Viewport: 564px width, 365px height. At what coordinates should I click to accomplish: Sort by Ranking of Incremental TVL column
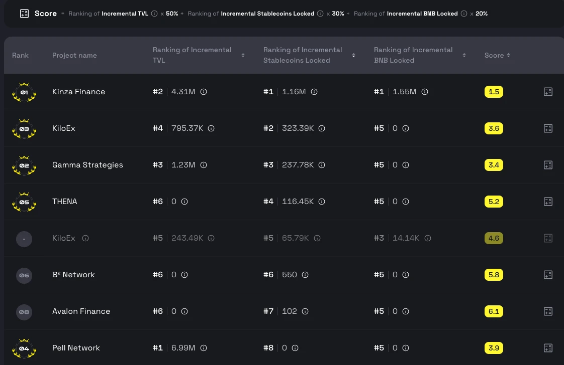[x=243, y=55]
